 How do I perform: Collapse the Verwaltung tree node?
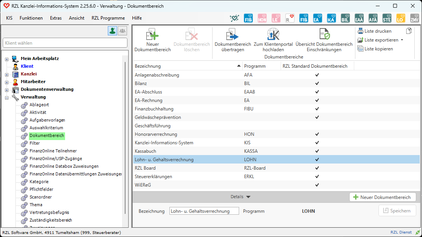(x=7, y=97)
